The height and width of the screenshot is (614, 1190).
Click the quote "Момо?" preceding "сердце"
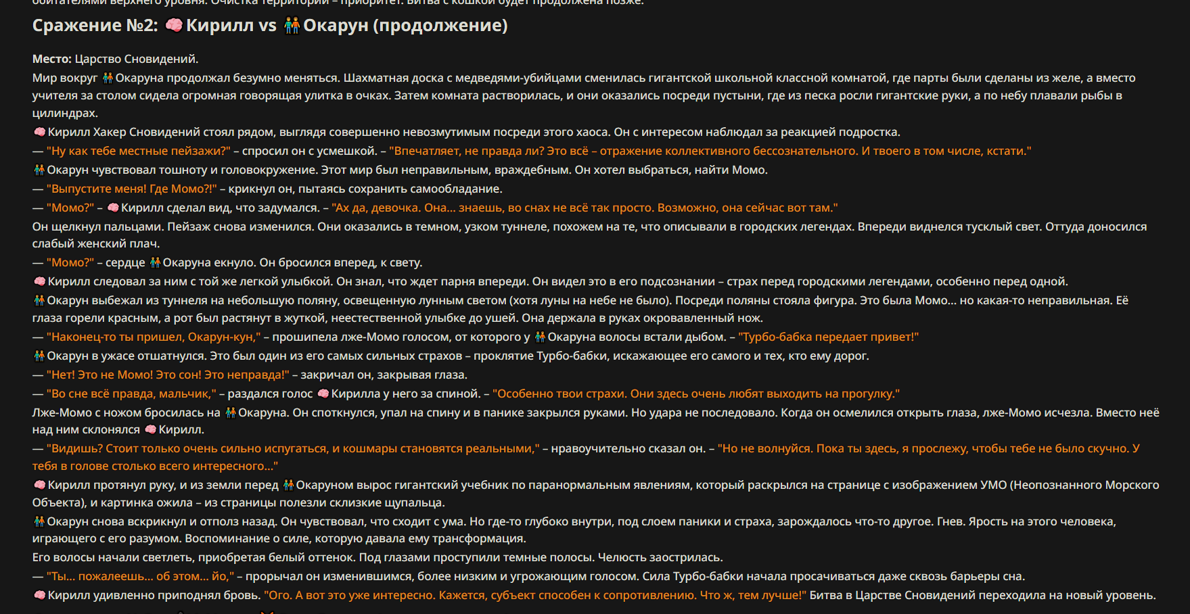click(70, 263)
